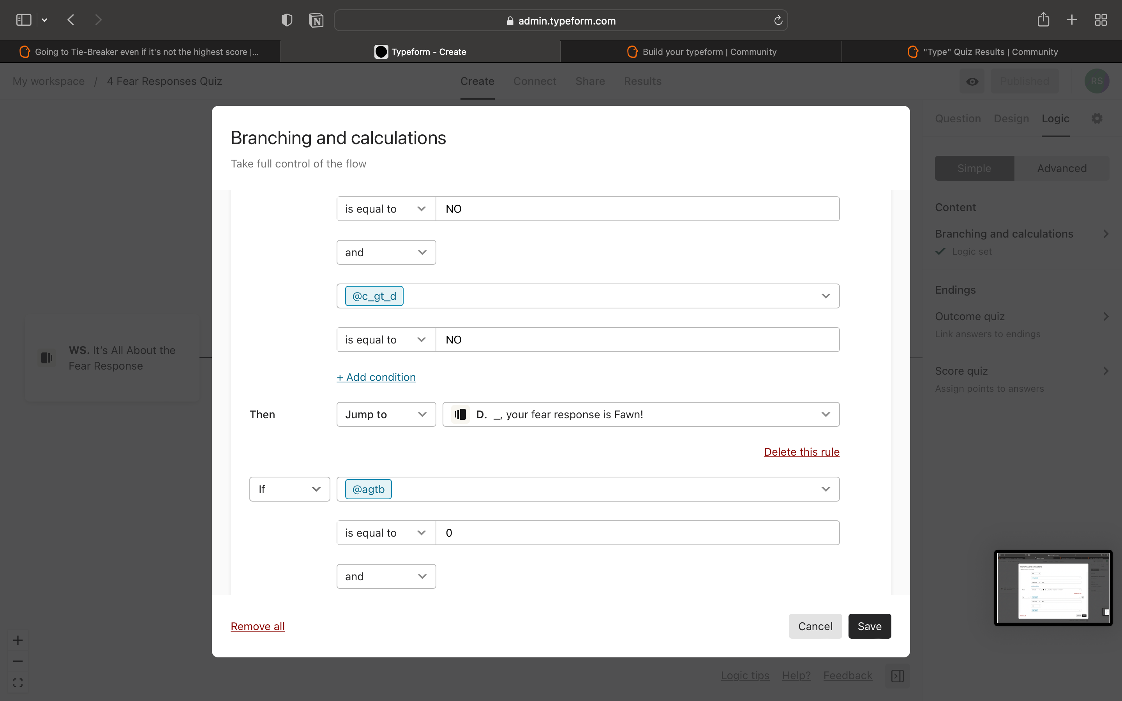
Task: Enable the Logic set checkmark toggle
Action: (x=940, y=251)
